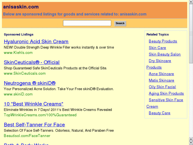Click the Sponsored Listings heading
The image size is (193, 145).
pos(19,35)
